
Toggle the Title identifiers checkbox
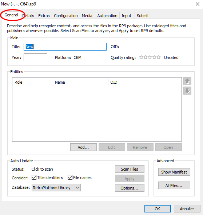[34, 177]
